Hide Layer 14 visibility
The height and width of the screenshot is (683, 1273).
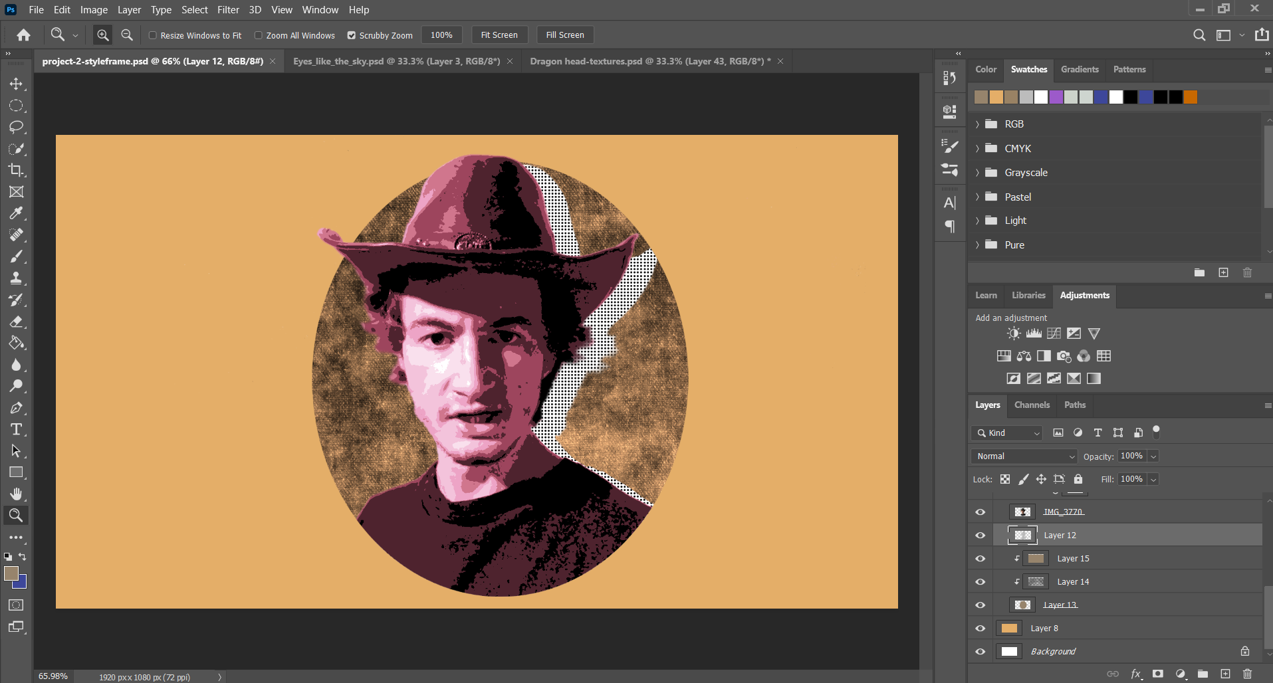(980, 581)
